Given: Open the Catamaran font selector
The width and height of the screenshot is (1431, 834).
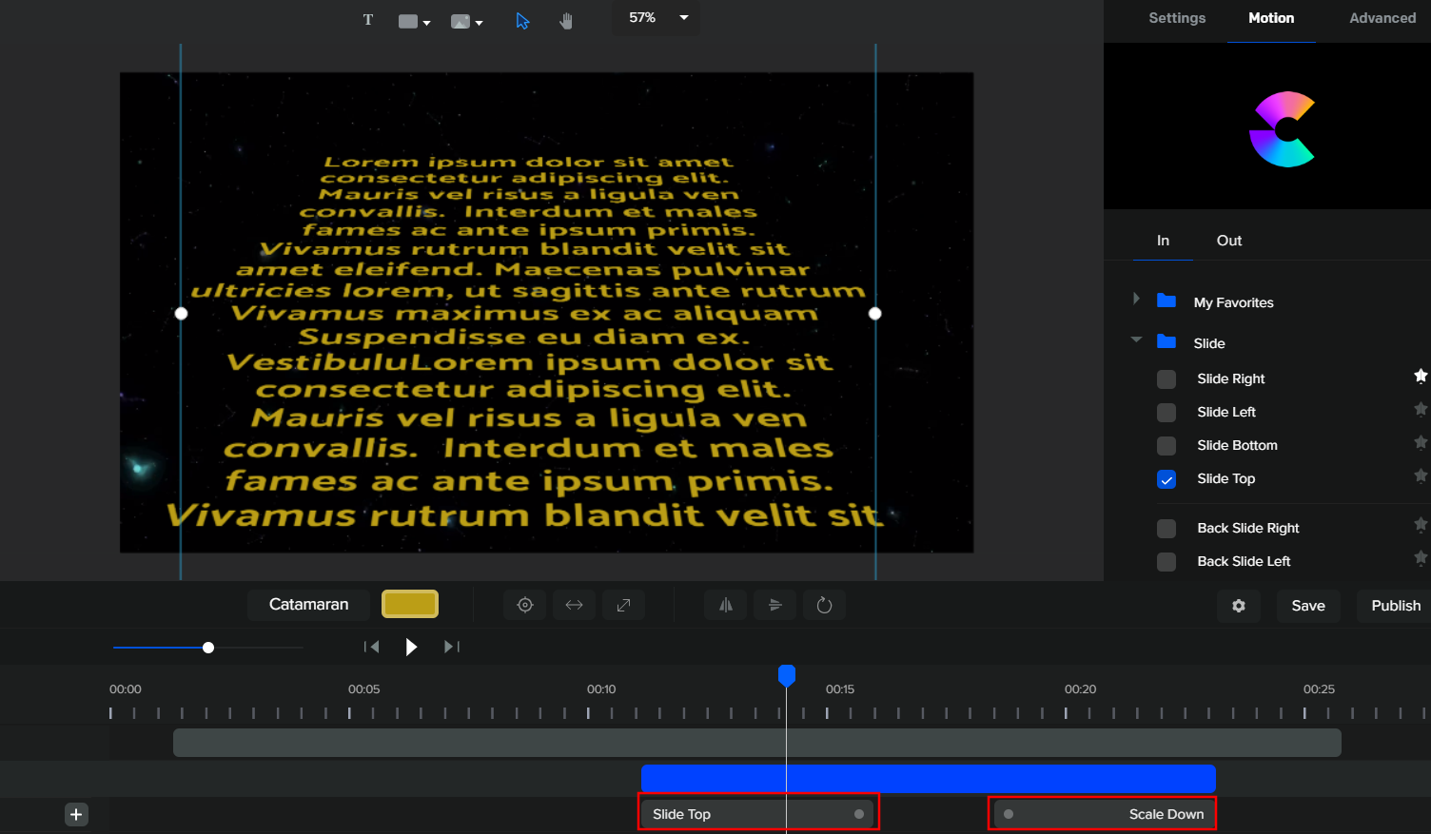Looking at the screenshot, I should (x=308, y=605).
